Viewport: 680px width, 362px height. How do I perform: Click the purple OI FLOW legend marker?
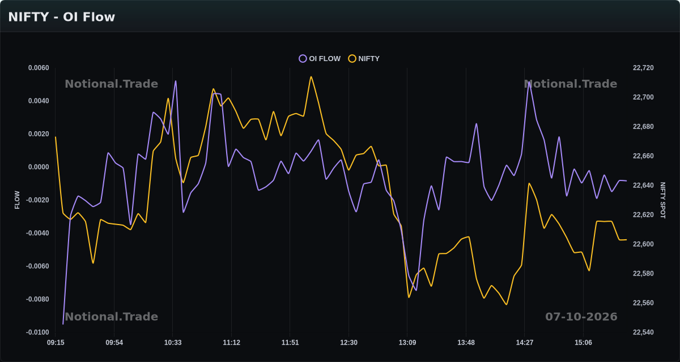click(303, 59)
